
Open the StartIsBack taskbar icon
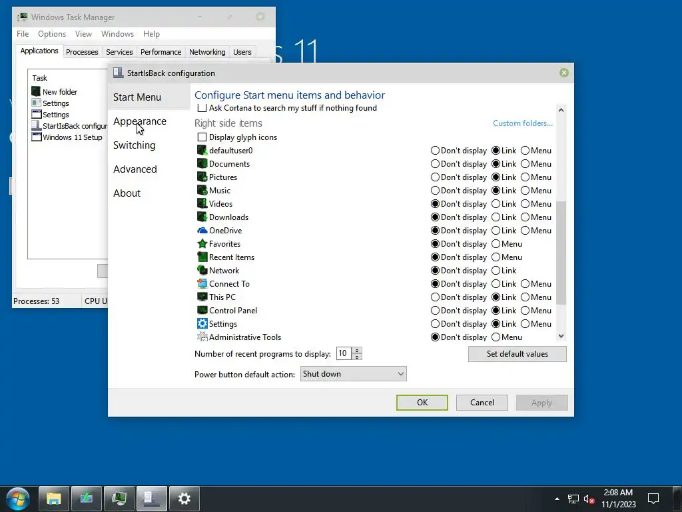151,499
